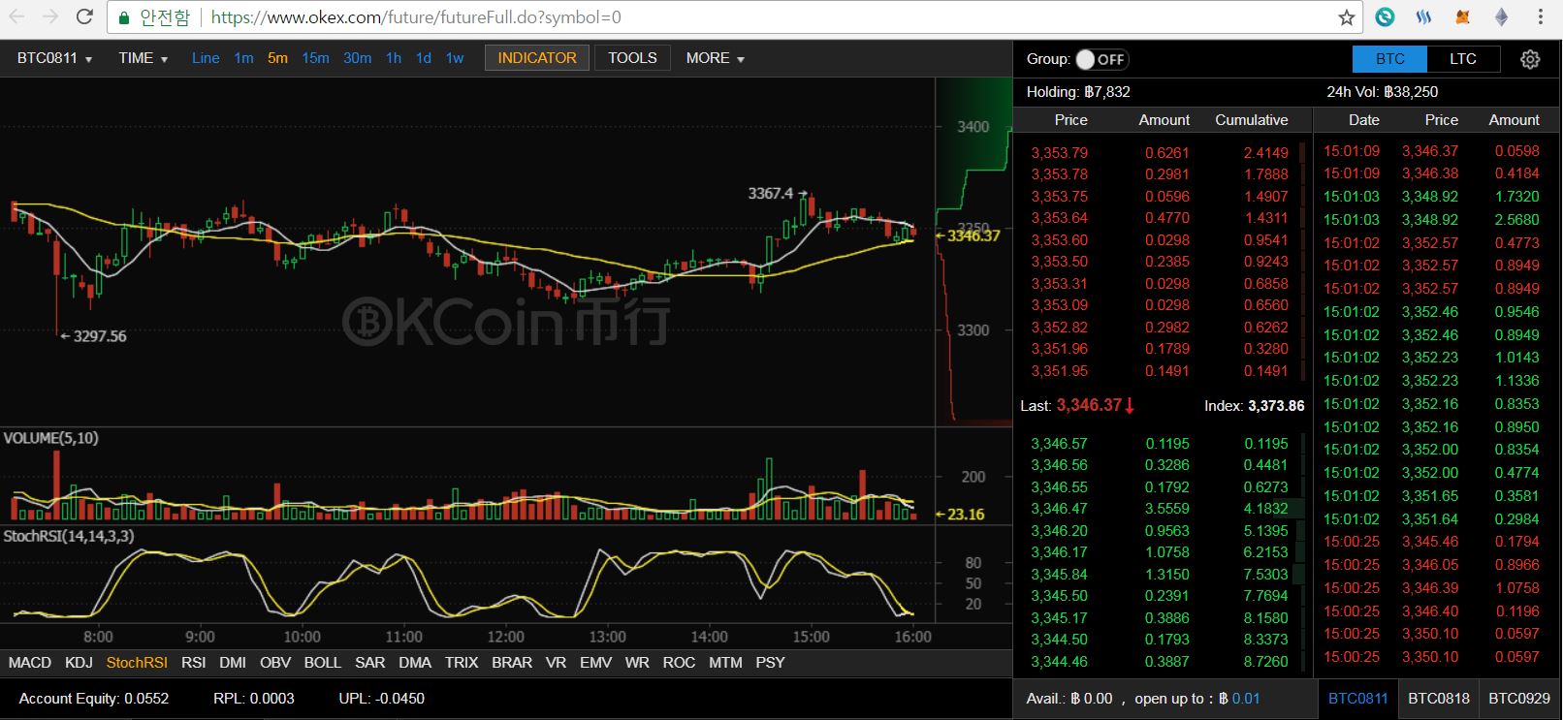Select the WR indicator
Image resolution: width=1563 pixels, height=720 pixels.
pyautogui.click(x=637, y=663)
